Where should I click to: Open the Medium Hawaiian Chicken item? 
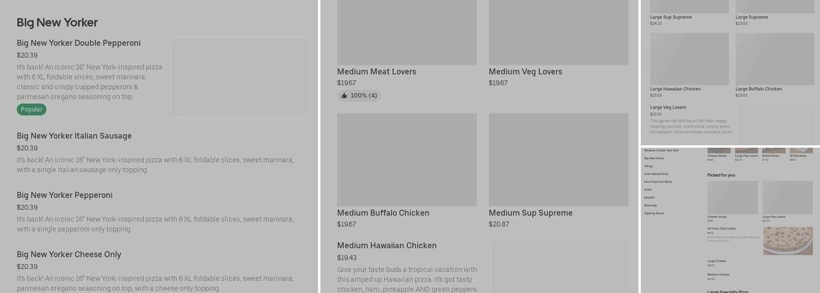(x=387, y=246)
